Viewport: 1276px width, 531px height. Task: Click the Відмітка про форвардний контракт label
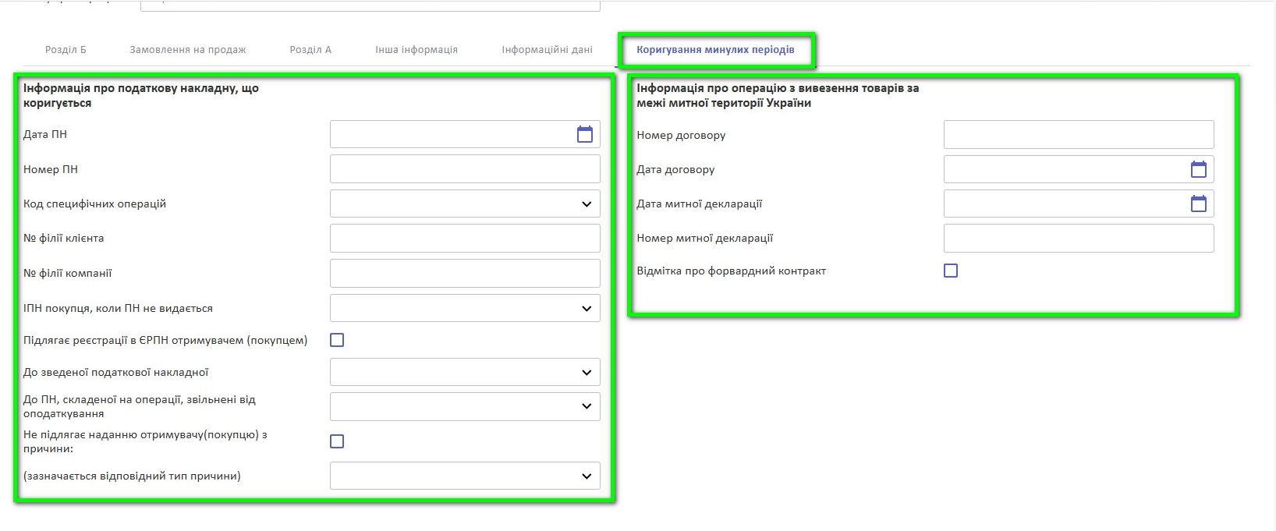click(731, 271)
